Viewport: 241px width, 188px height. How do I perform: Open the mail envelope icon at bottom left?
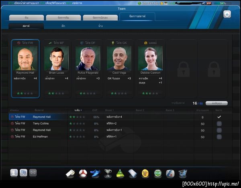[33, 173]
